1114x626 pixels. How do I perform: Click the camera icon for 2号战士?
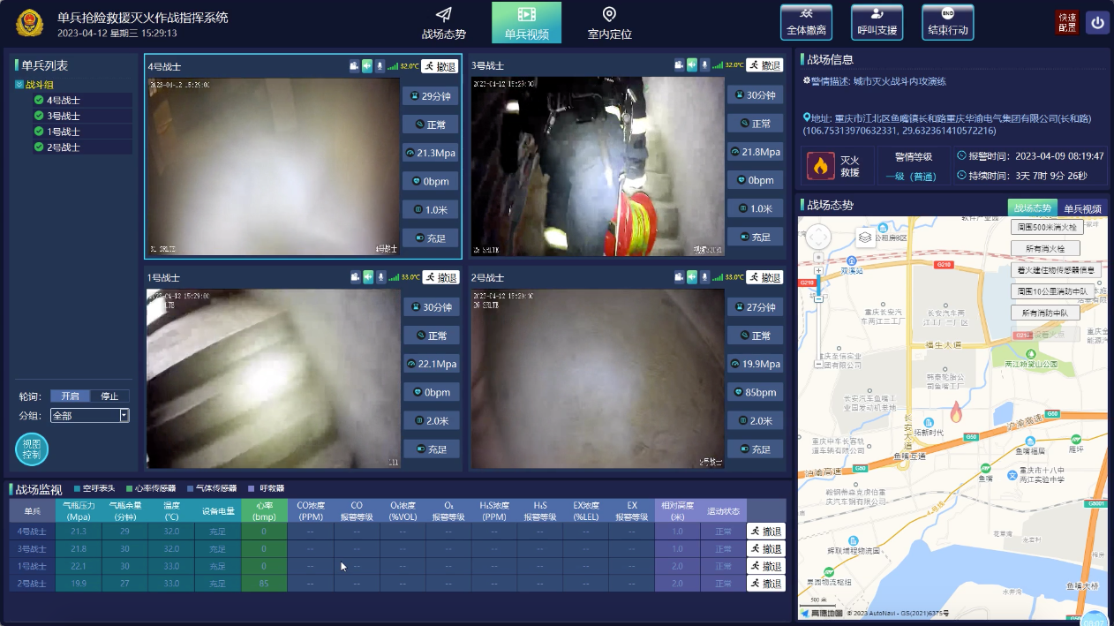click(680, 277)
